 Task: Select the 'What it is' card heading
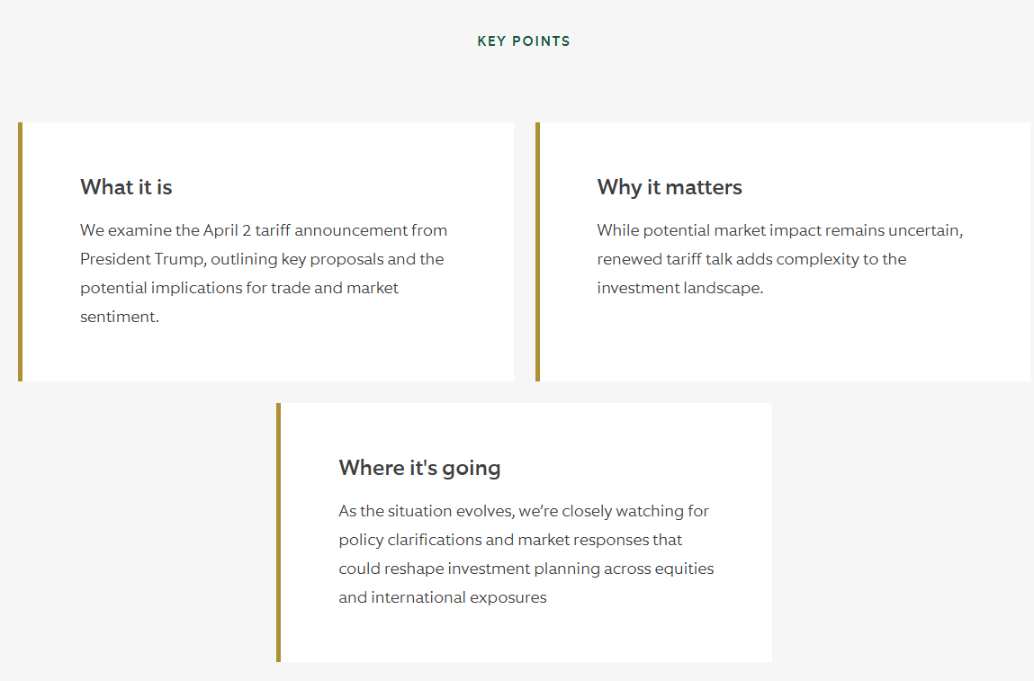click(126, 187)
